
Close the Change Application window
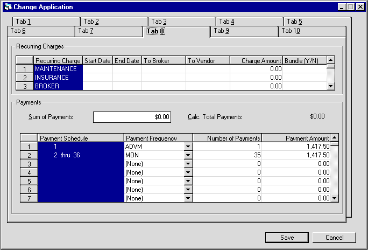[360, 7]
